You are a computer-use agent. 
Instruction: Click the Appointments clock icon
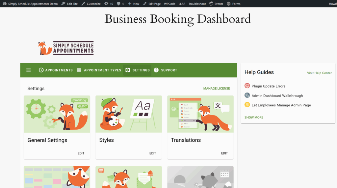tap(41, 70)
